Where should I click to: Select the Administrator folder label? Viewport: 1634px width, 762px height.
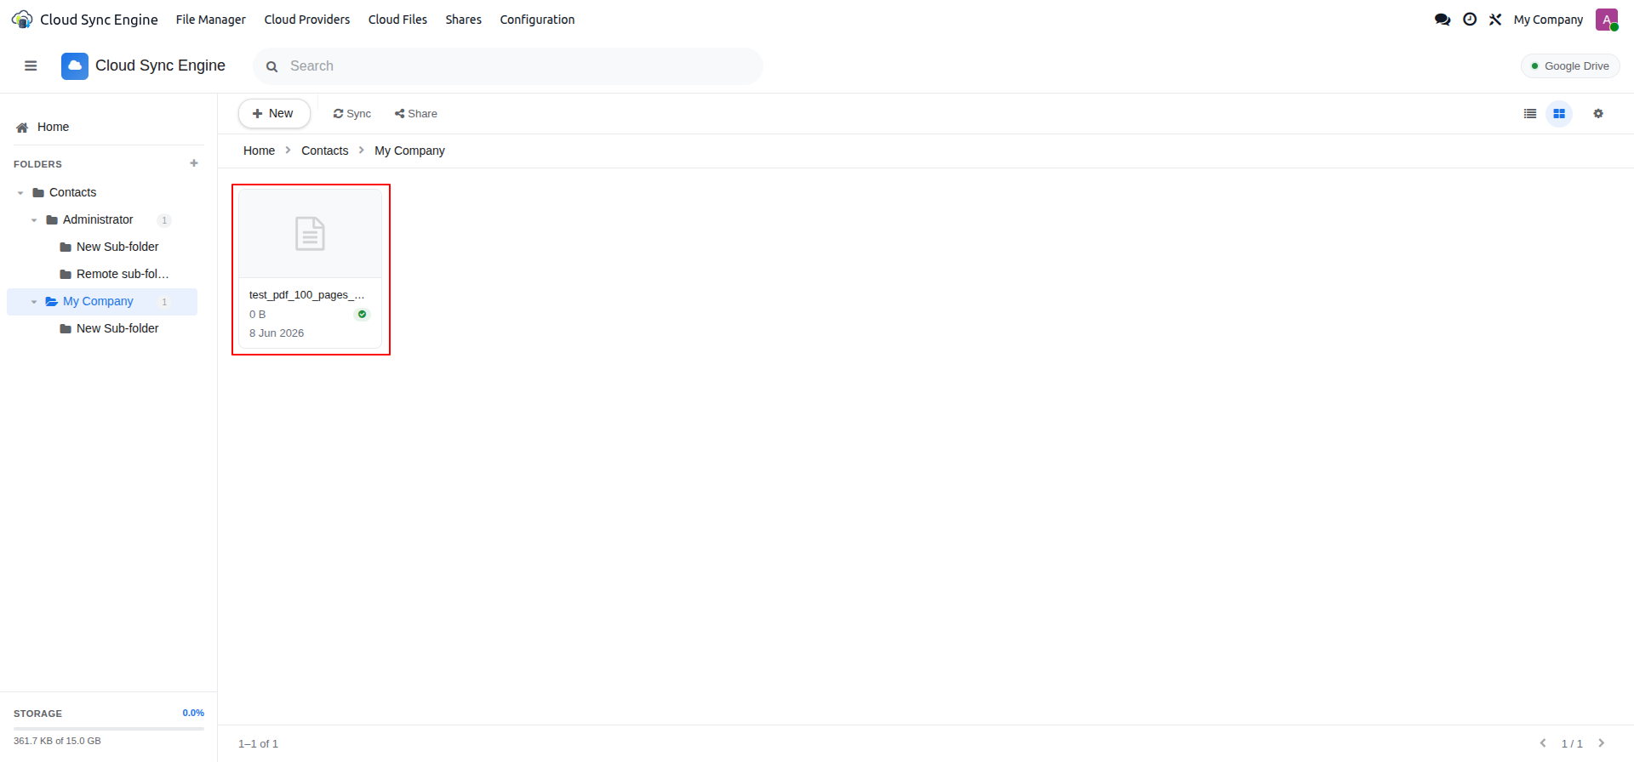tap(98, 219)
